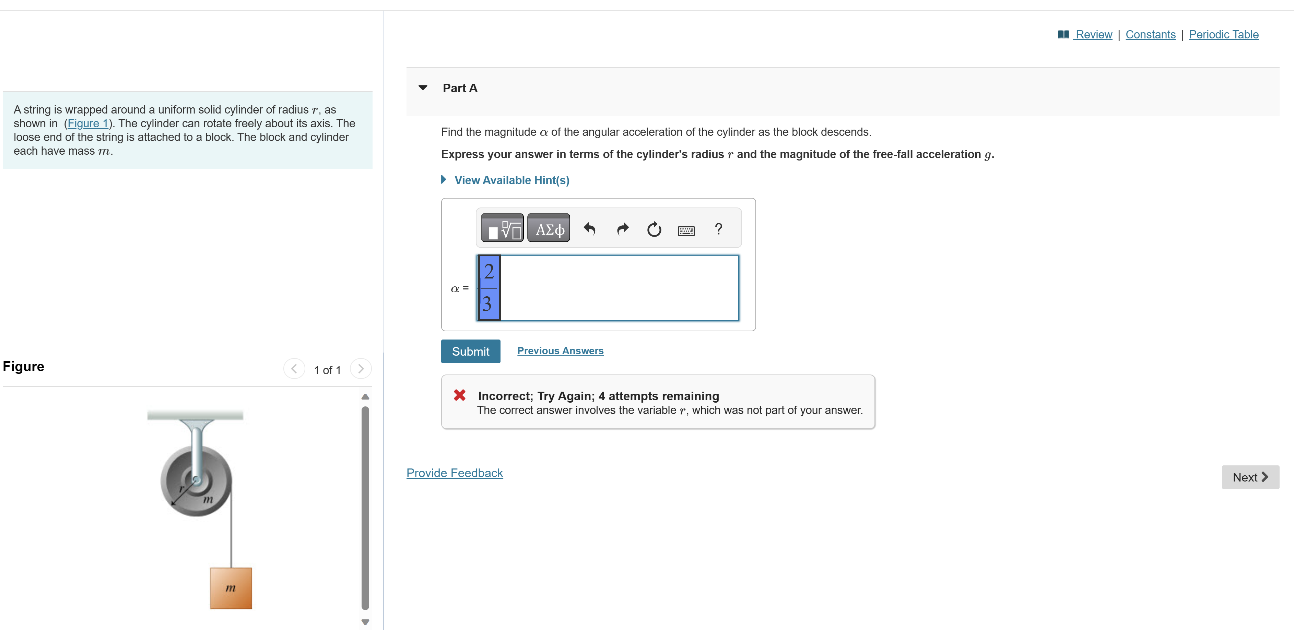Click the redo arrow in the answer toolbar
The image size is (1294, 630).
tap(622, 229)
